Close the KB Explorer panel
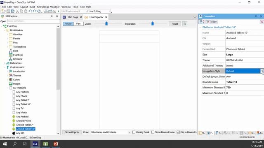This screenshot has height=148, width=264. coord(57,16)
